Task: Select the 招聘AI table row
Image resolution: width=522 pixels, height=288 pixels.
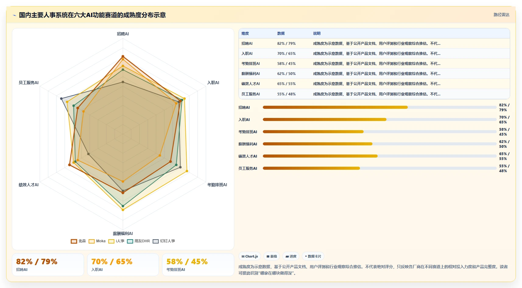Action: 374,43
